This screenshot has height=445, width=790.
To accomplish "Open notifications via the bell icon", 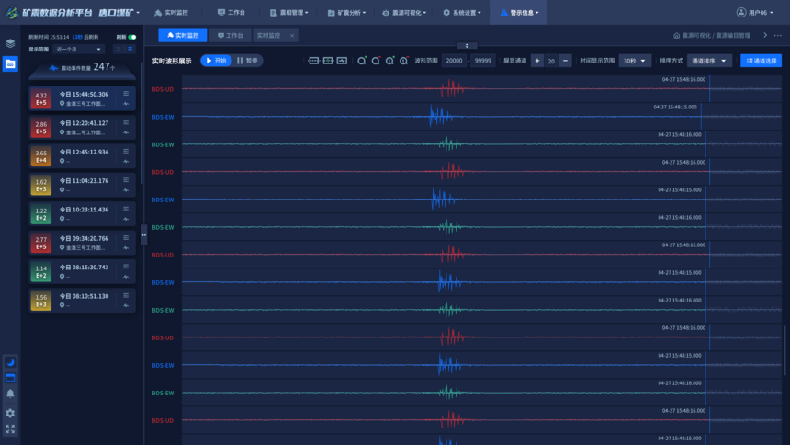I will pyautogui.click(x=10, y=394).
